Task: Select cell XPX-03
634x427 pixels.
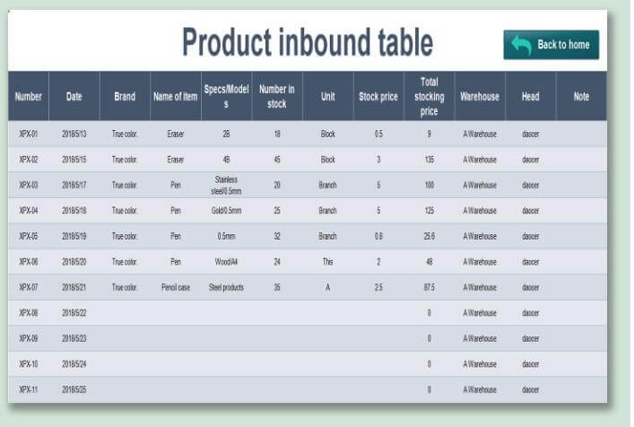Action: pos(29,185)
